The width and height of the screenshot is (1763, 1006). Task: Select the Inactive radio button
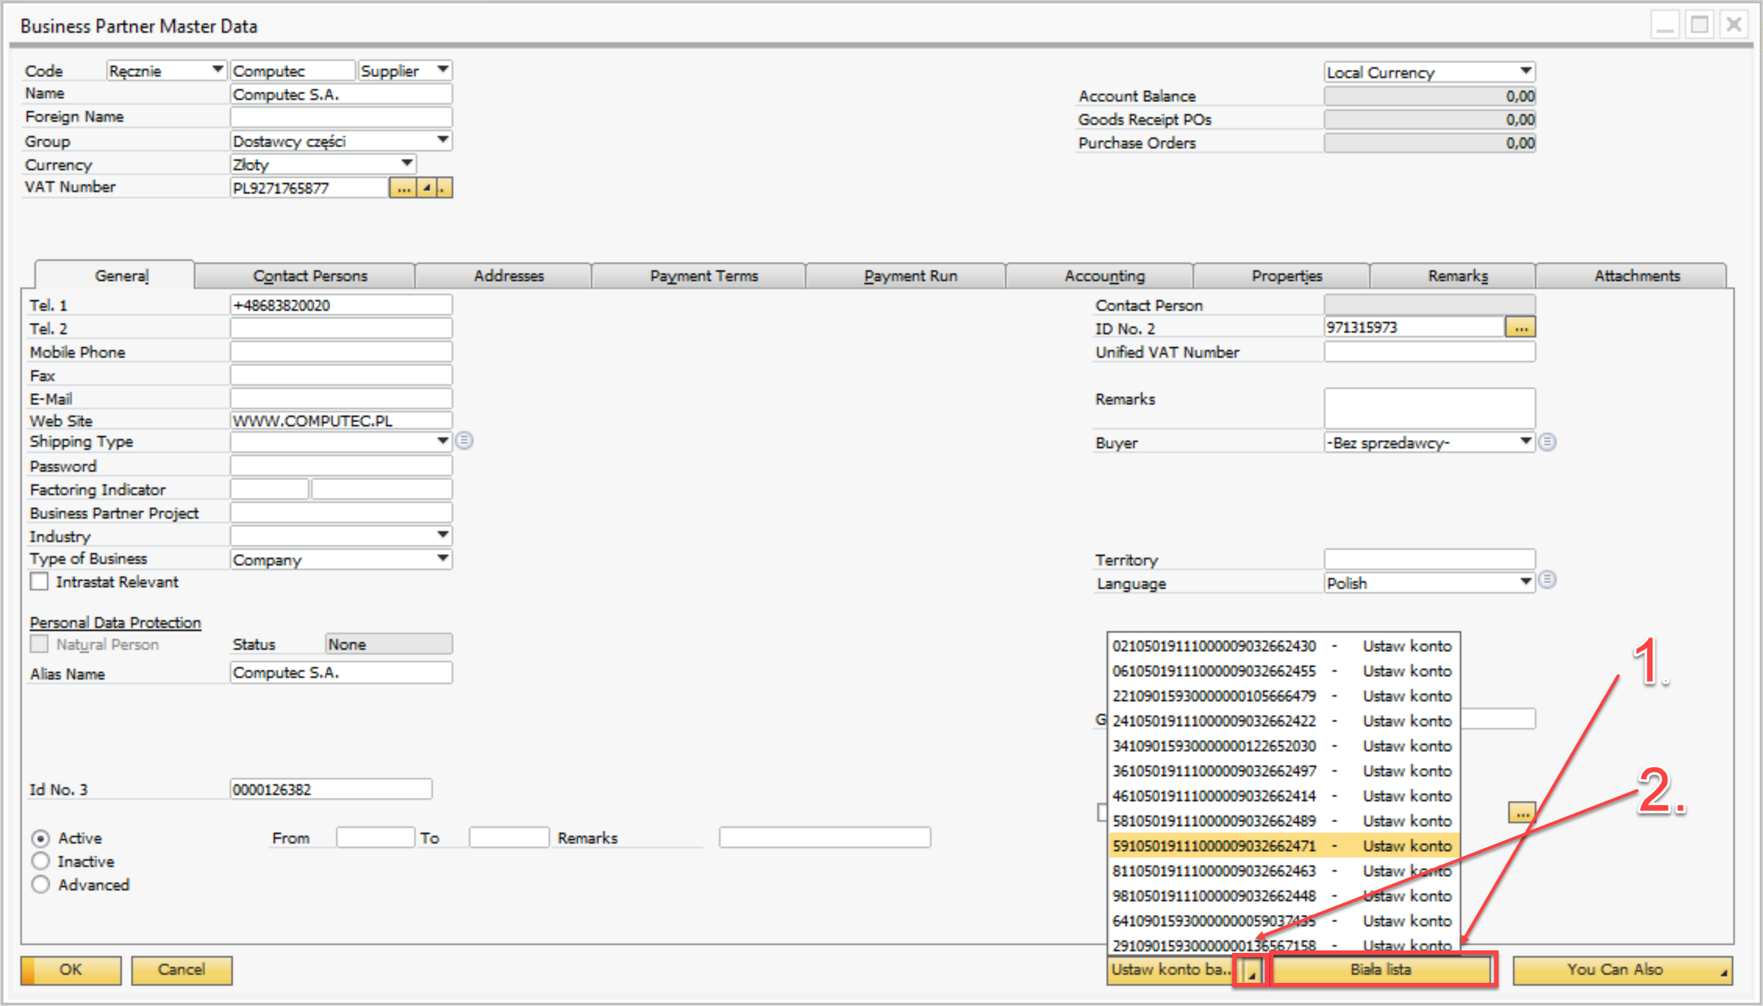(x=41, y=862)
